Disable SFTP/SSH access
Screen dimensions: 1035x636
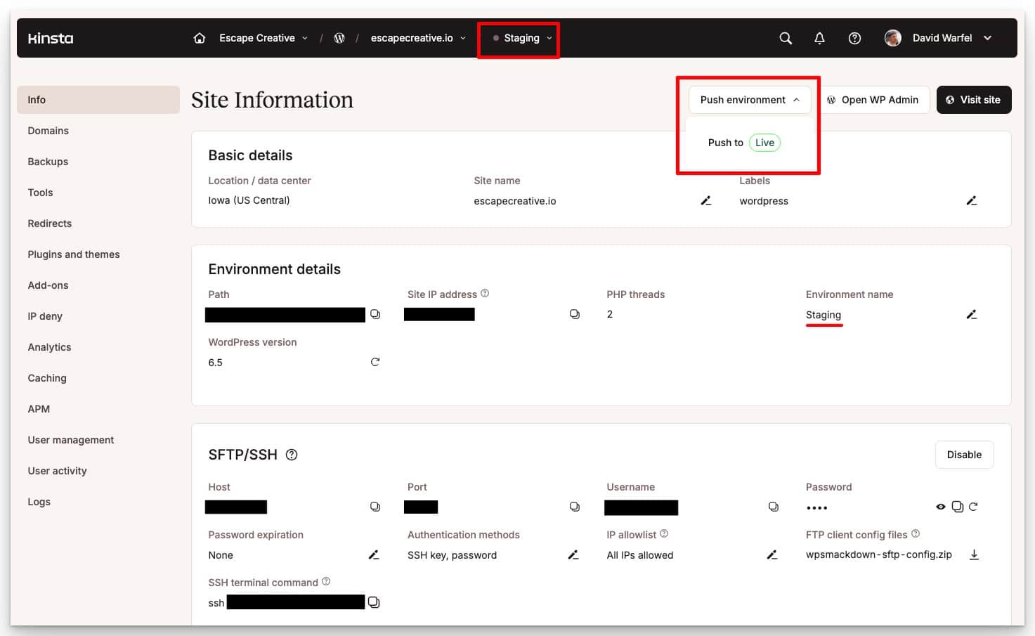pyautogui.click(x=964, y=455)
